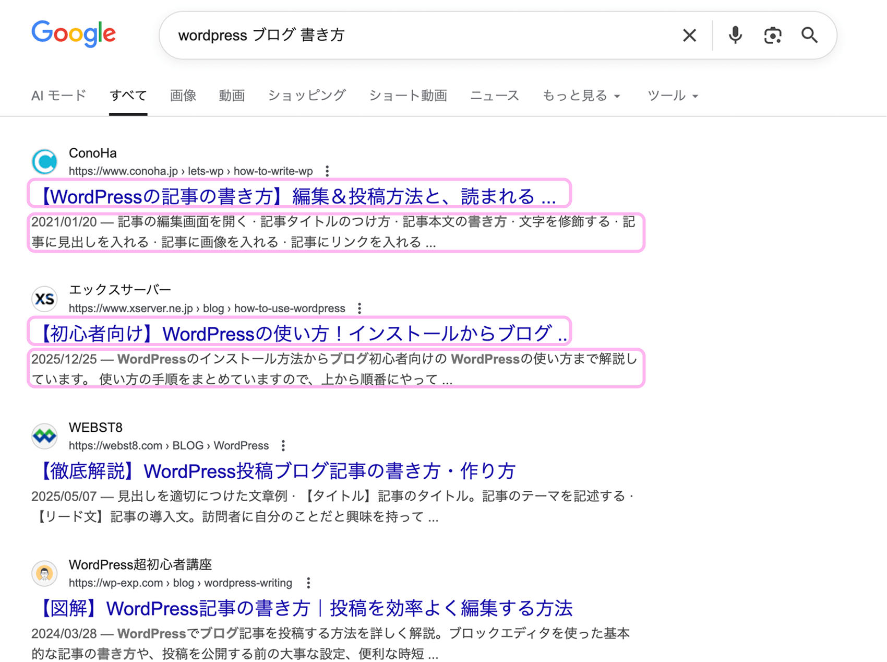
Task: Click the エックスサーバー site name
Action: click(x=120, y=290)
